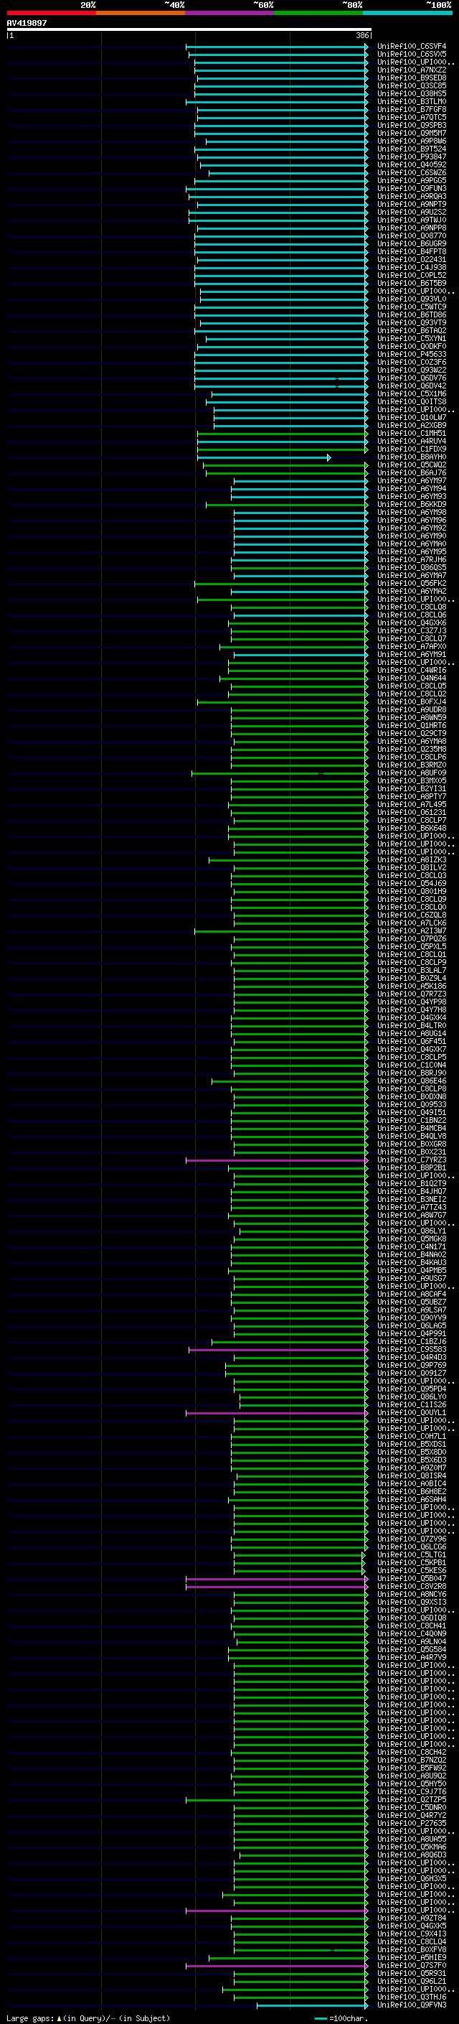Screen dimensions: 459x2024
Task: Click hit UniRef100_Q95PD4
Action: pos(411,1389)
